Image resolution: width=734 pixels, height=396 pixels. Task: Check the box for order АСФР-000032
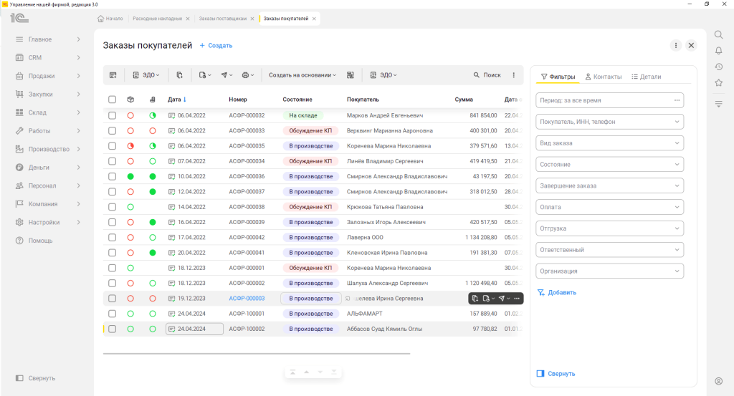coord(112,115)
